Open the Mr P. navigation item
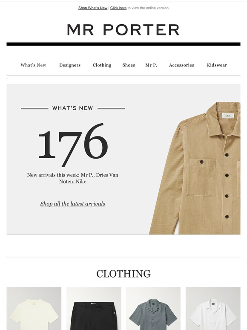 coord(151,65)
